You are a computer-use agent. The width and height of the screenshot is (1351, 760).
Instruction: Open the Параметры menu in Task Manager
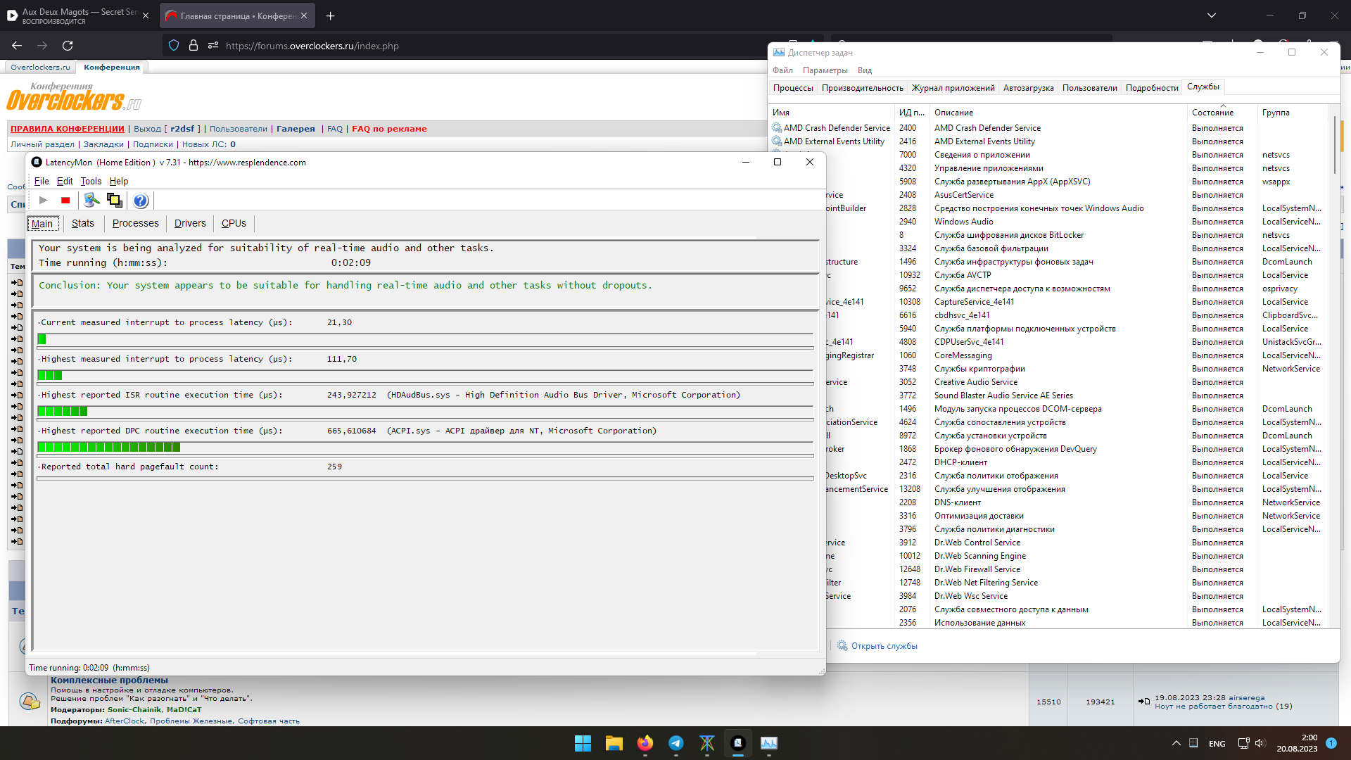[x=825, y=70]
